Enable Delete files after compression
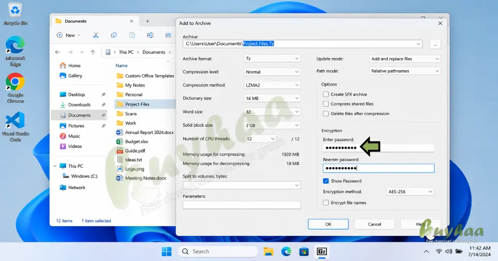The height and width of the screenshot is (261, 498). coord(326,114)
